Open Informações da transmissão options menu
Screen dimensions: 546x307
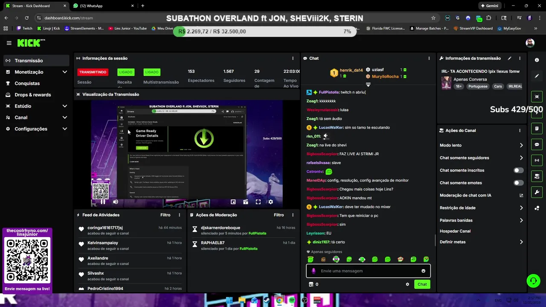520,58
